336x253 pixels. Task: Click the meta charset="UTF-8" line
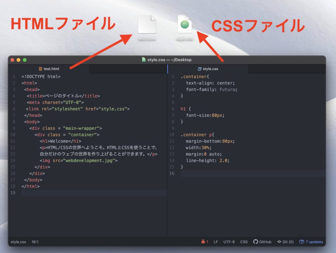pyautogui.click(x=55, y=103)
